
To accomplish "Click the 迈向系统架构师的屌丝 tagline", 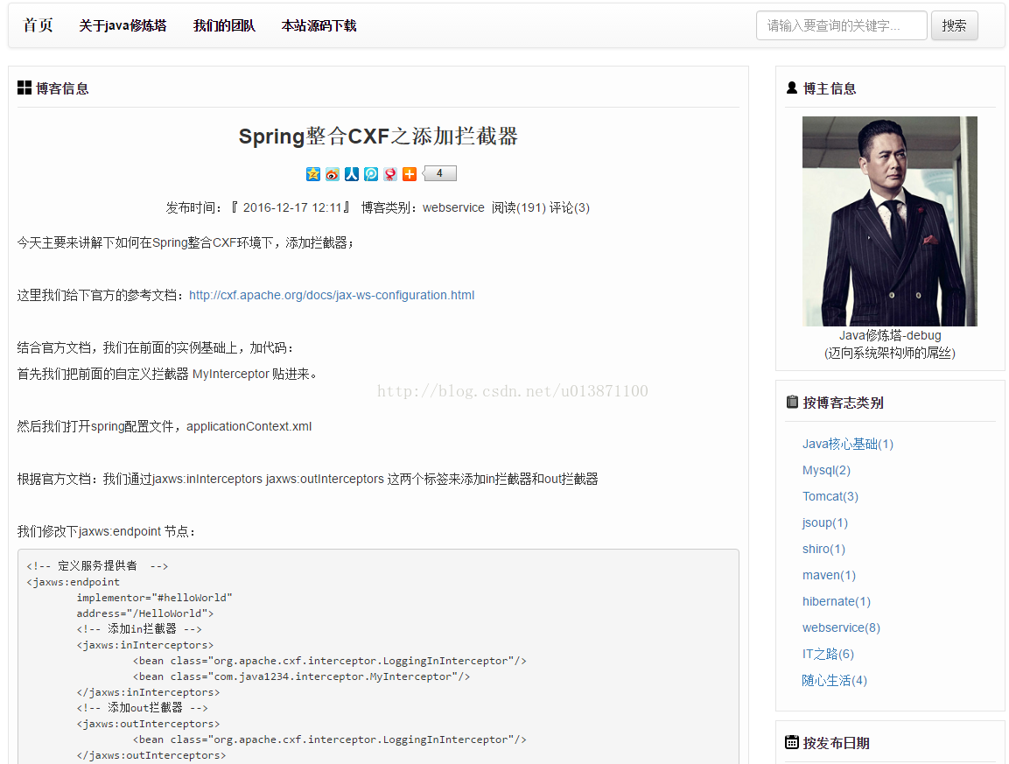I will pos(890,353).
